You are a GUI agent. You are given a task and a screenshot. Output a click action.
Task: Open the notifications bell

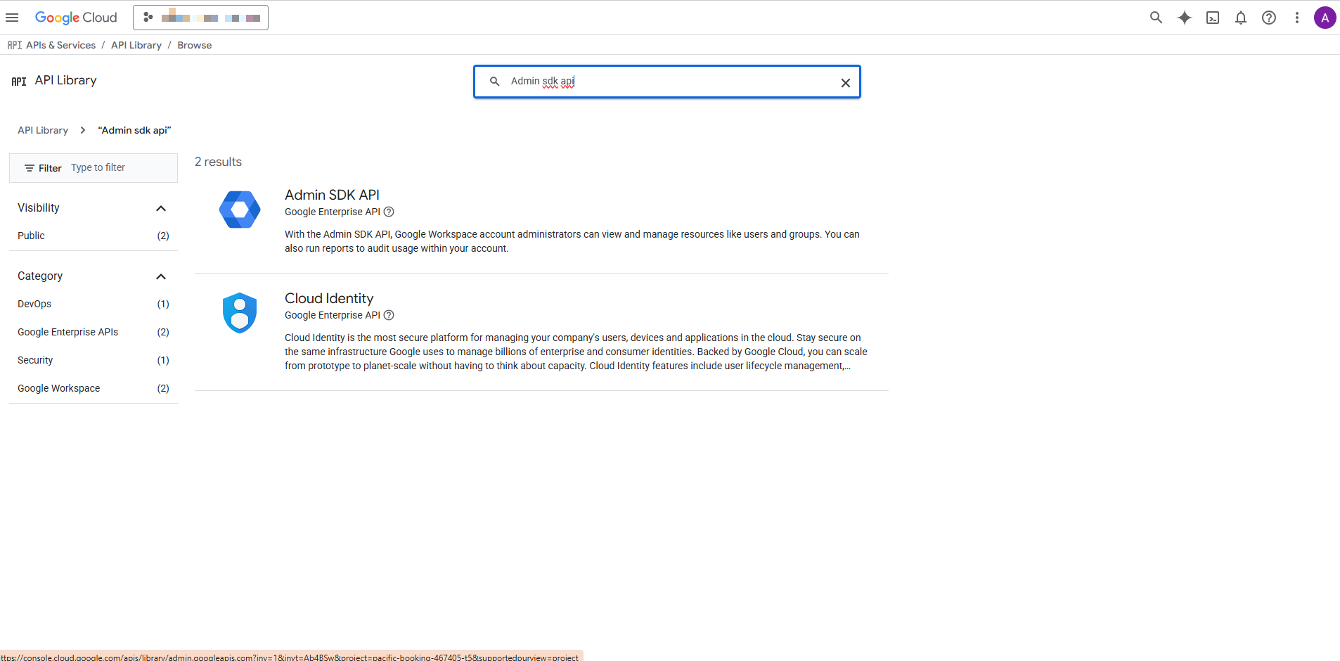(1241, 18)
